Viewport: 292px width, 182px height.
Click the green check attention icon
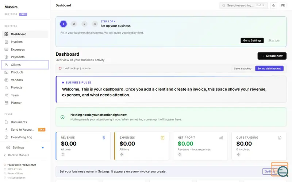click(x=62, y=117)
